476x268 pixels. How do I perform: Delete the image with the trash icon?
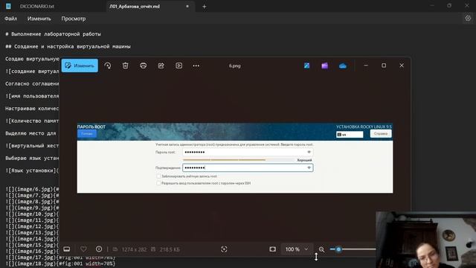126,66
